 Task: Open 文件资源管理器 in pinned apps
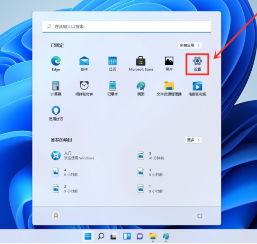(x=169, y=88)
